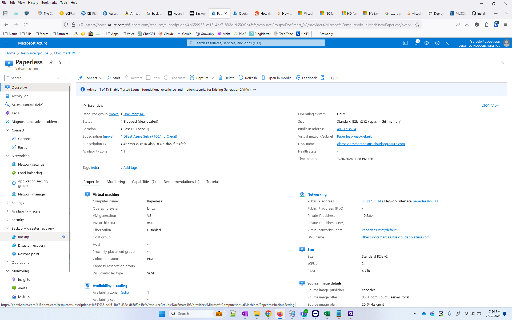The width and height of the screenshot is (512, 320).
Task: Open the Capture dropdown arrow
Action: 212,78
